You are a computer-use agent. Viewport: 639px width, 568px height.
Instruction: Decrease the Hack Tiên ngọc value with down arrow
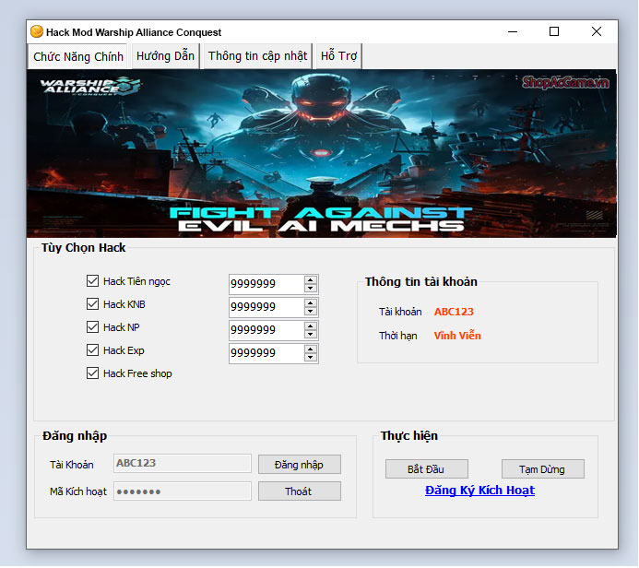coord(311,288)
